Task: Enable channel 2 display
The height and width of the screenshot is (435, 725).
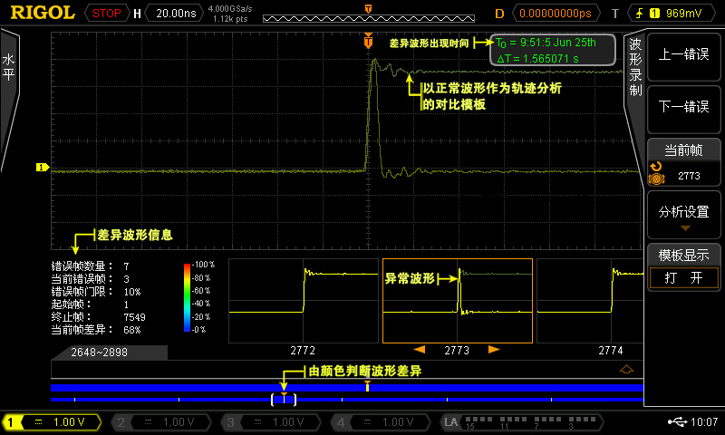Action: pos(161,422)
